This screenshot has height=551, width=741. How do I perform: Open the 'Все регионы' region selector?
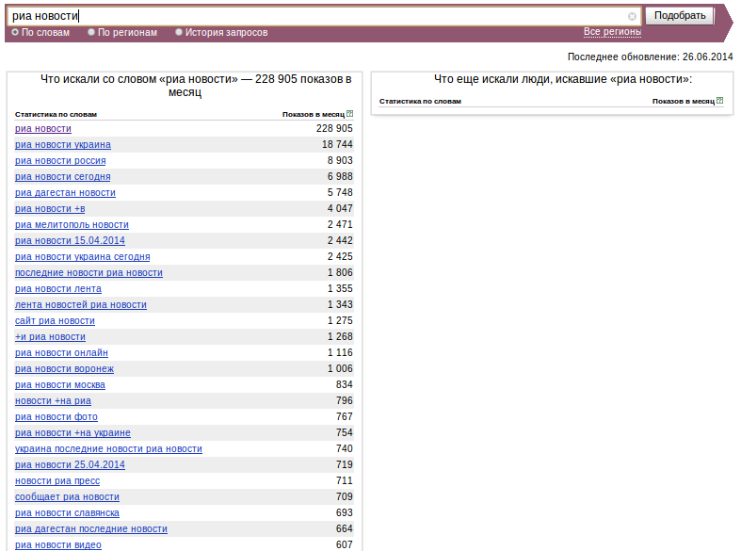coord(612,32)
